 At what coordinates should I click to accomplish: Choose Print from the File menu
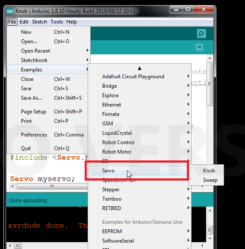[47, 121]
